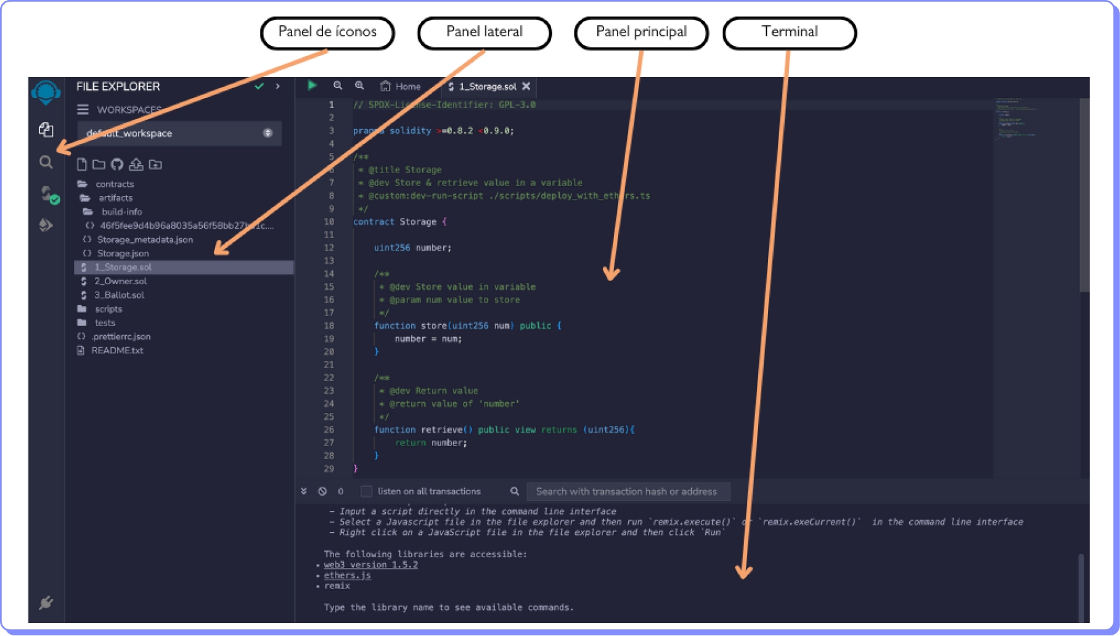This screenshot has width=1120, height=636.
Task: Open the ethers.js library link
Action: point(347,576)
